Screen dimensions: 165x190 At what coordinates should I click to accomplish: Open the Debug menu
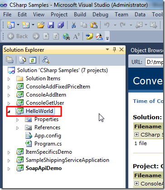point(100,15)
